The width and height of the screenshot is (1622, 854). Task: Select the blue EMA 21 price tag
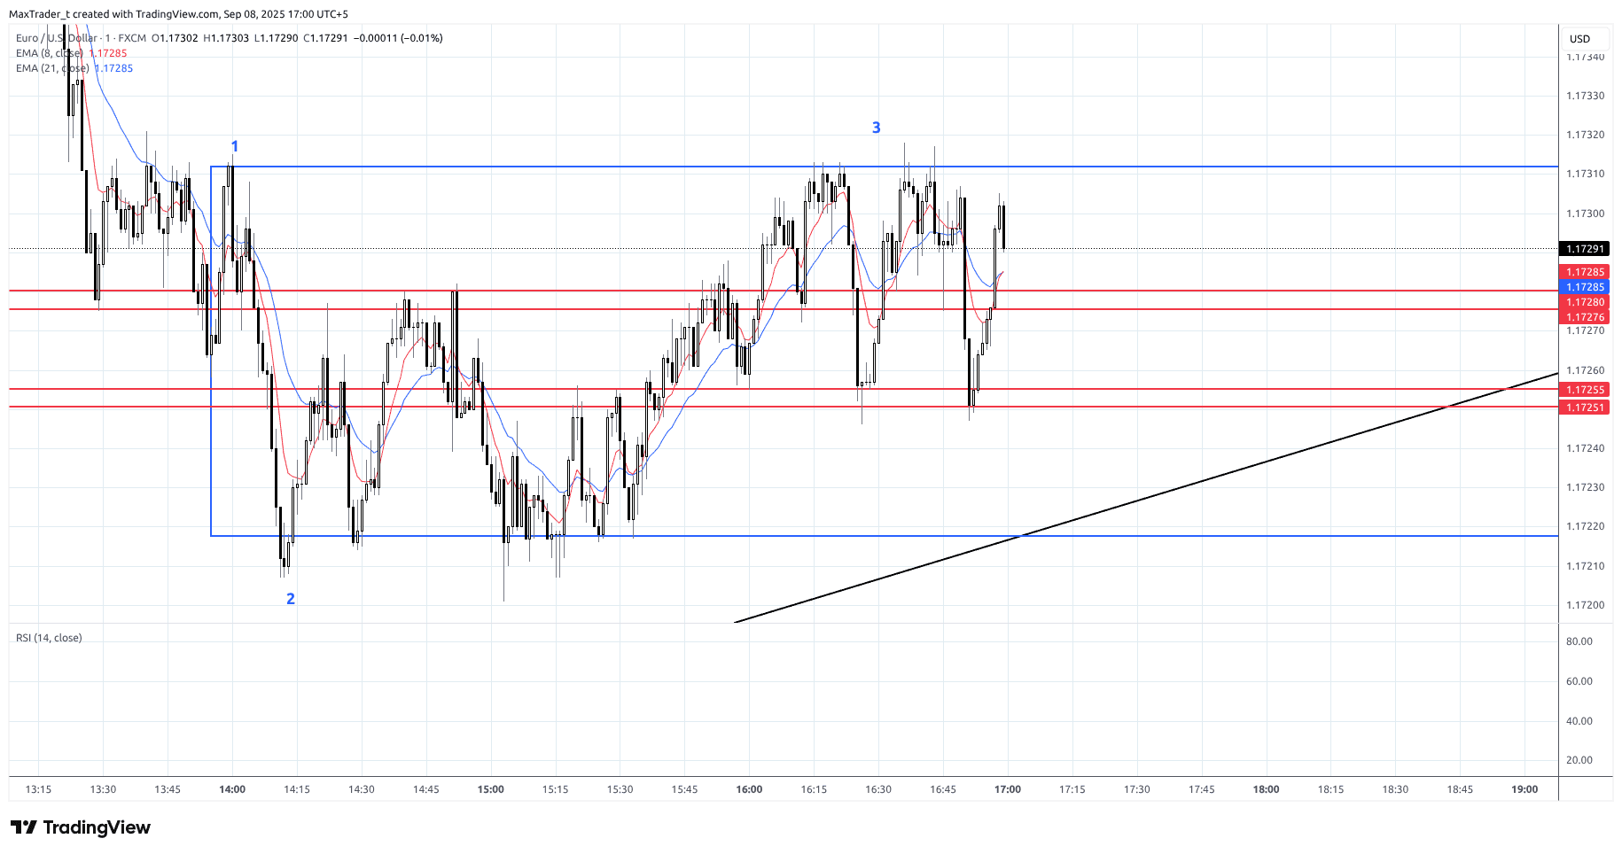pyautogui.click(x=1584, y=287)
